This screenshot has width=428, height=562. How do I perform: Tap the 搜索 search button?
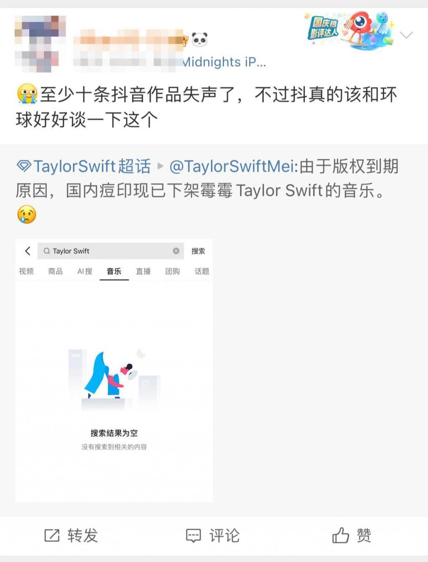pos(198,251)
